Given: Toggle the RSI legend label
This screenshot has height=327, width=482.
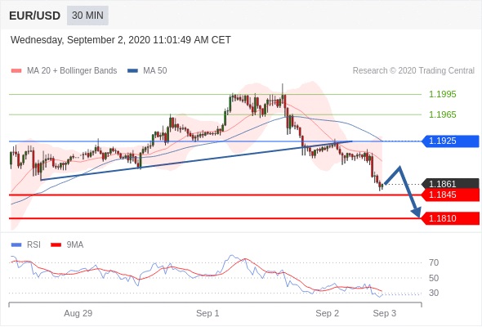Looking at the screenshot, I should point(33,245).
